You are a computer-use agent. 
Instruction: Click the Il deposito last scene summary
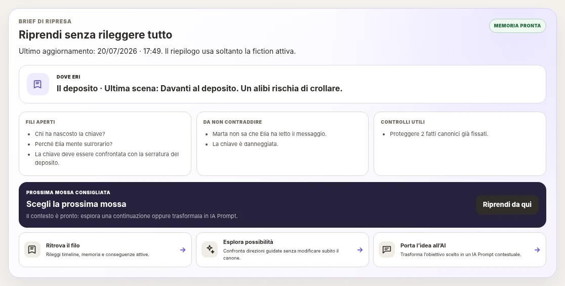[199, 88]
